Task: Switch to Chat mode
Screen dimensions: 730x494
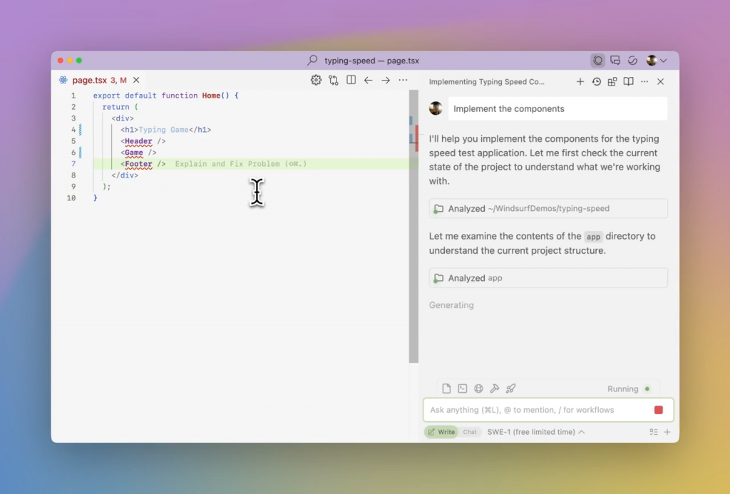Action: [x=469, y=432]
